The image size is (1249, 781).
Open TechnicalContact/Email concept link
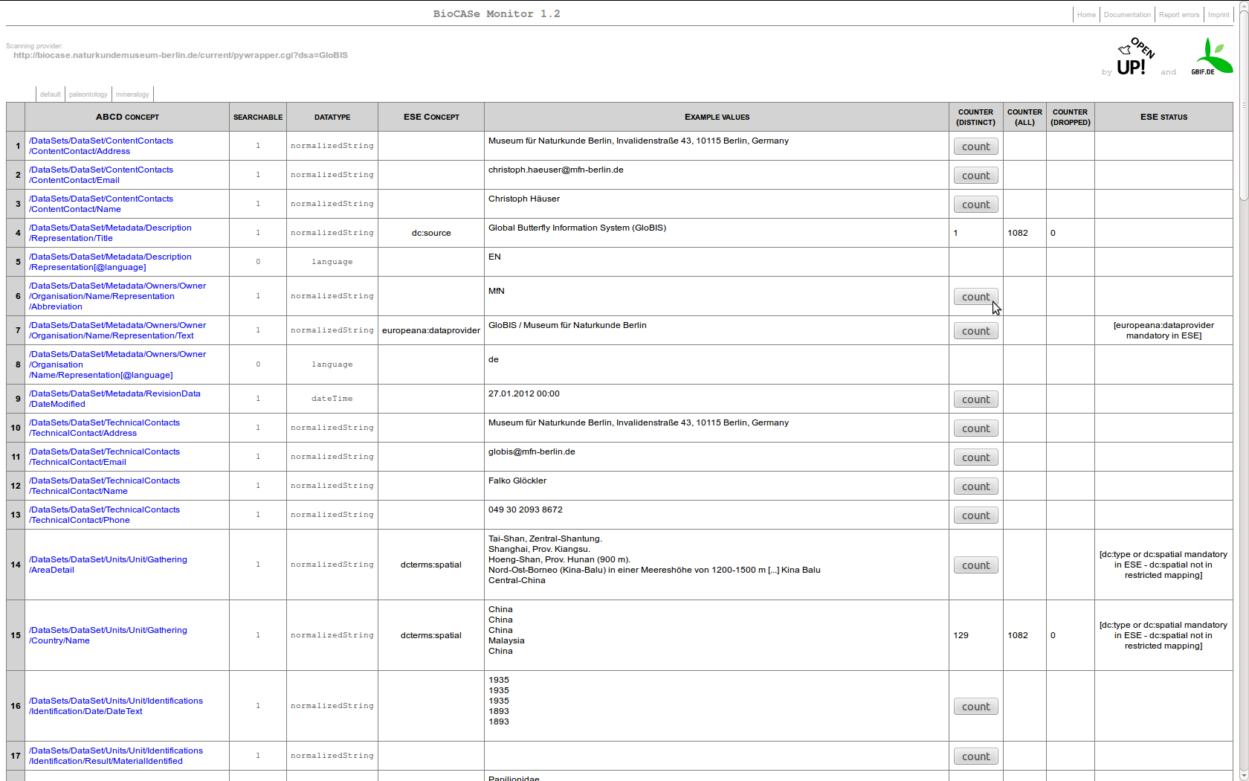click(104, 457)
